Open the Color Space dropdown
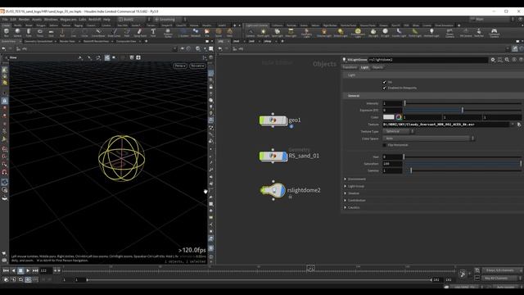 (x=428, y=138)
